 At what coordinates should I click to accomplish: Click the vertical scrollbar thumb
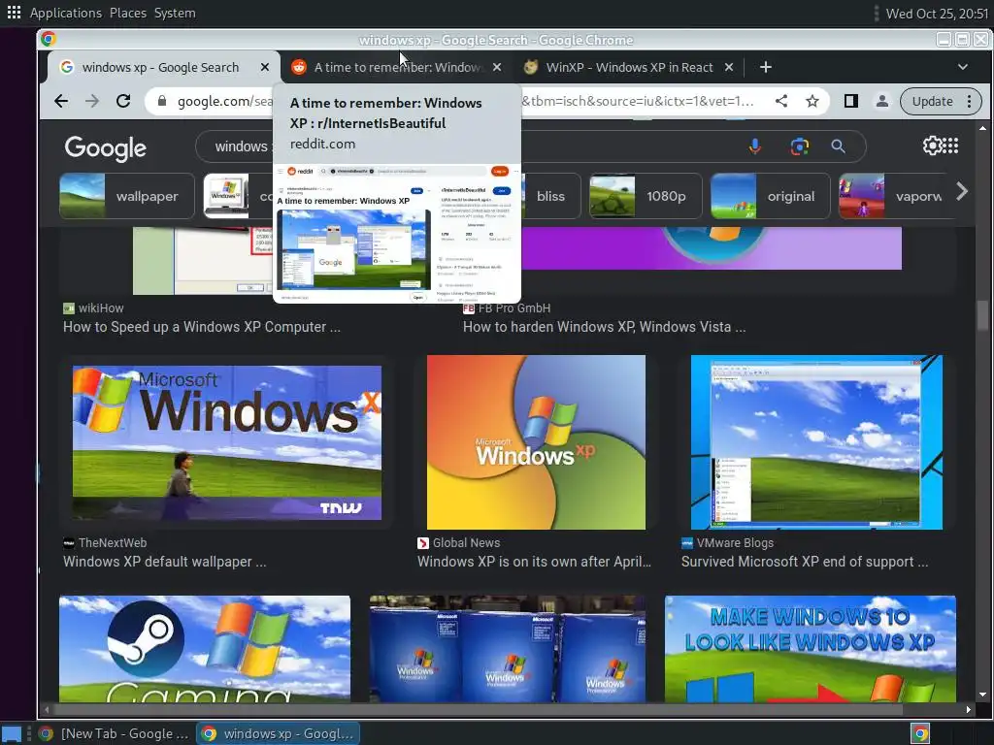(x=982, y=315)
